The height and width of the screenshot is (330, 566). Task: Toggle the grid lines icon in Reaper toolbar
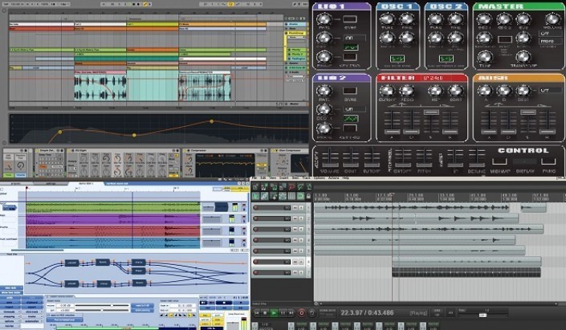tap(291, 196)
